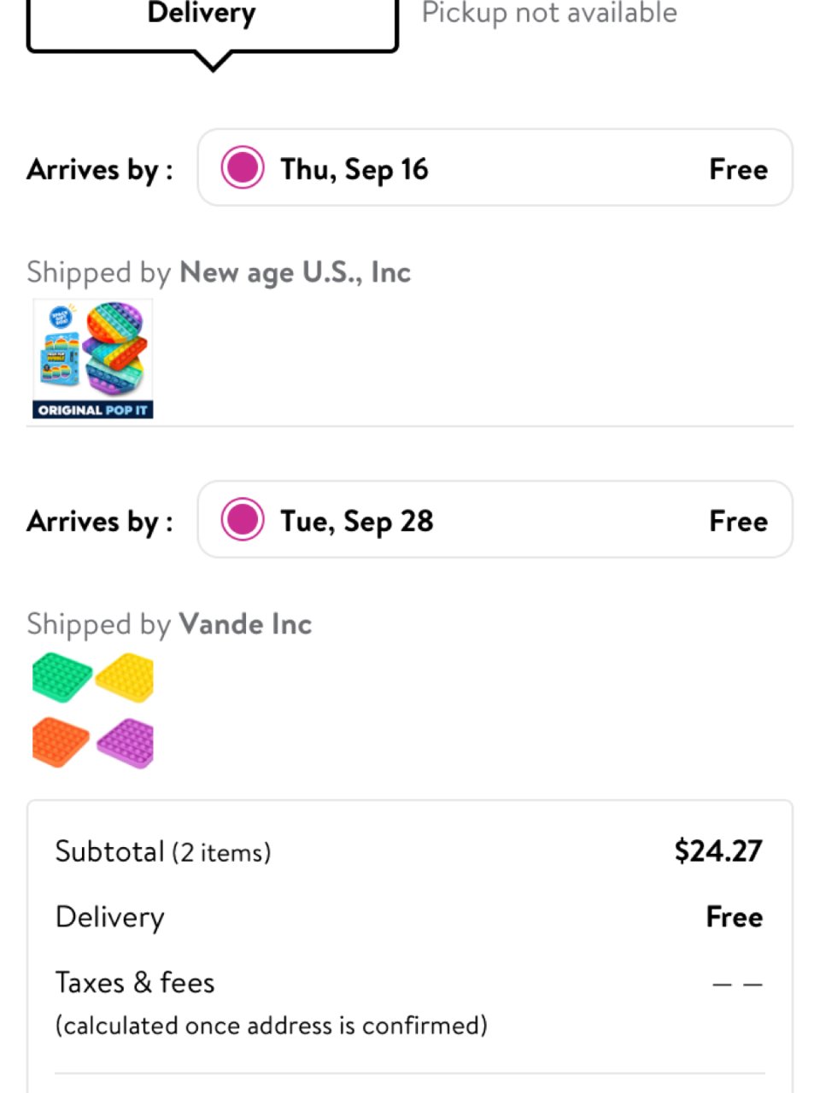The image size is (820, 1093).
Task: Open seller Vande Inc
Action: pyautogui.click(x=245, y=624)
